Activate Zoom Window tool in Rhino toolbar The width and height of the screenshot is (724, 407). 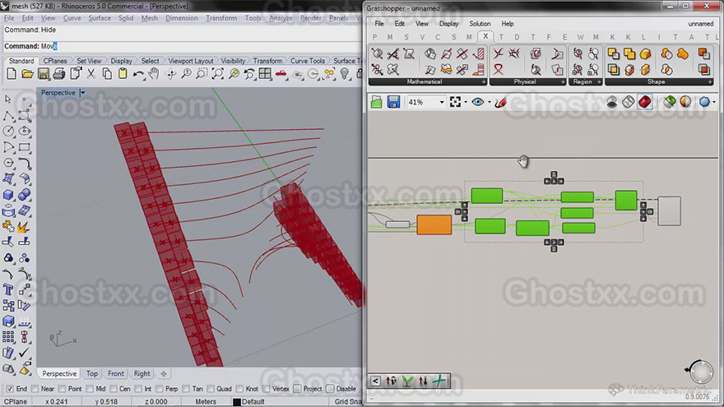202,74
